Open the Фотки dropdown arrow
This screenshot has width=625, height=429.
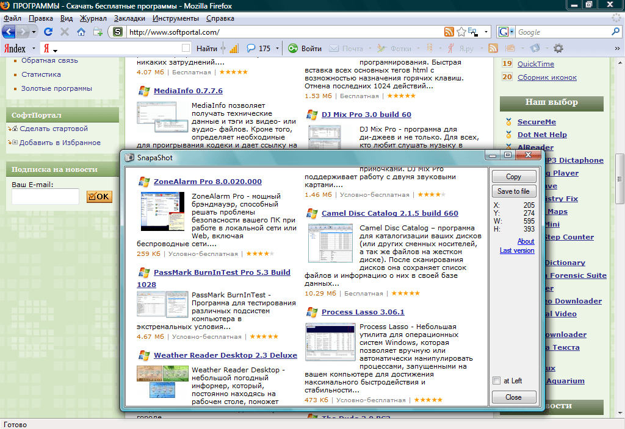tap(417, 49)
